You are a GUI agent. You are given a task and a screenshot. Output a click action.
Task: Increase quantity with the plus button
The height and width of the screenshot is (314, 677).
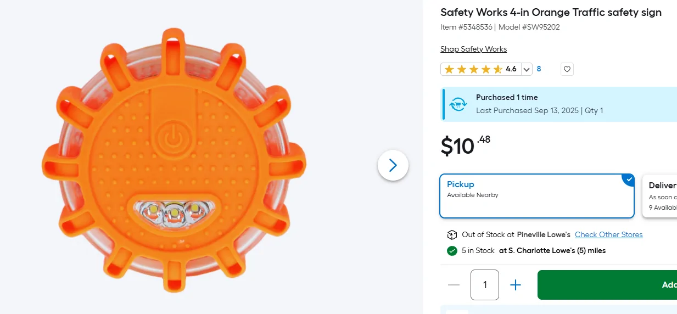tap(515, 285)
